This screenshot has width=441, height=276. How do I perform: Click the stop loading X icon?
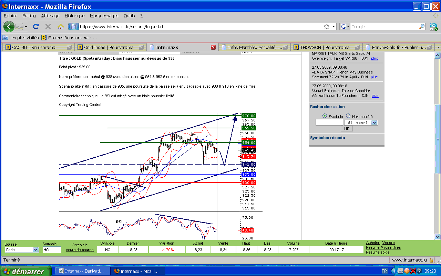coord(48,27)
